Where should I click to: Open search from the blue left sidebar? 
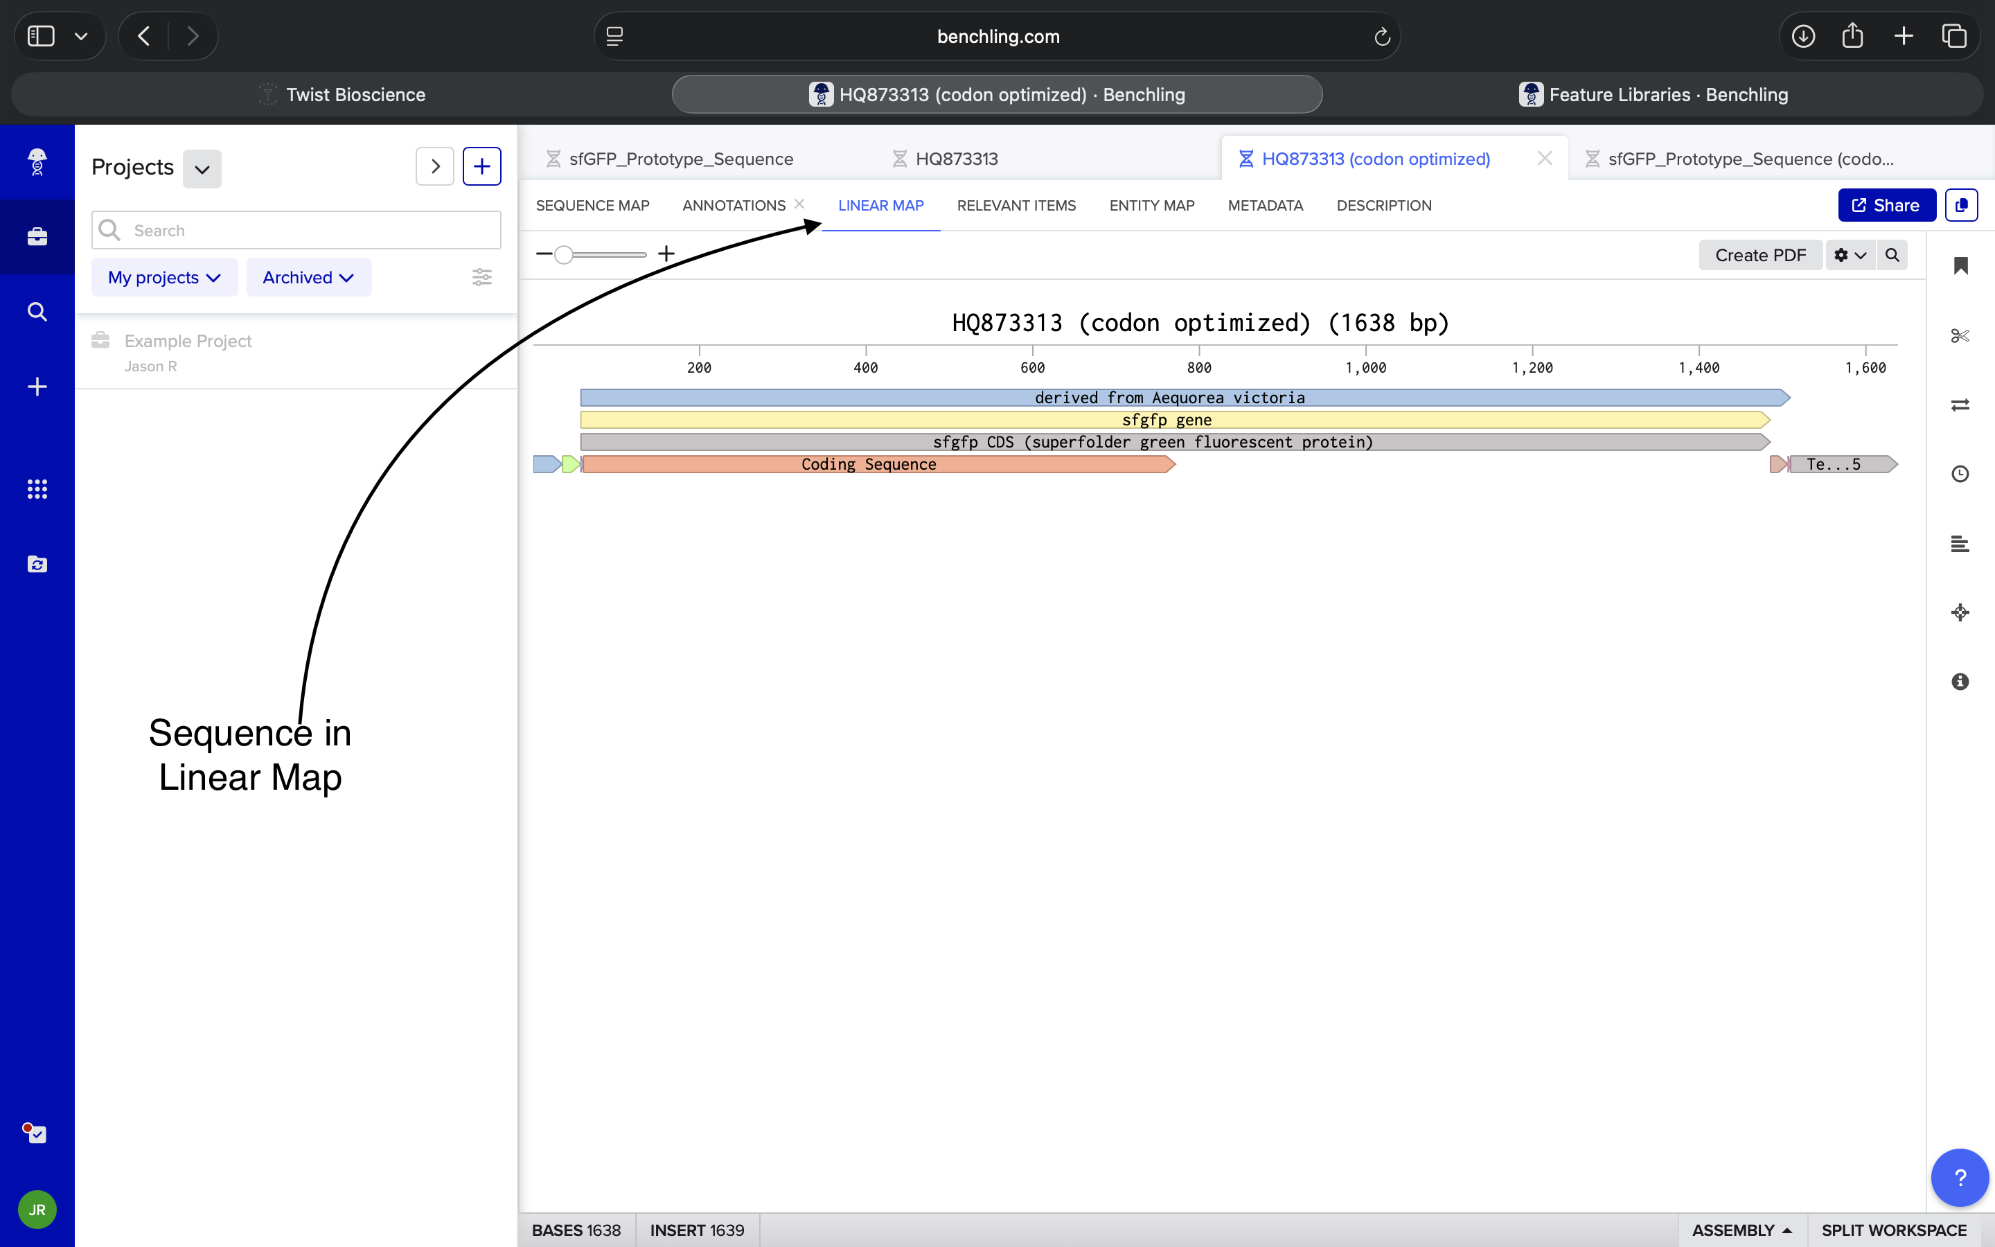click(37, 311)
